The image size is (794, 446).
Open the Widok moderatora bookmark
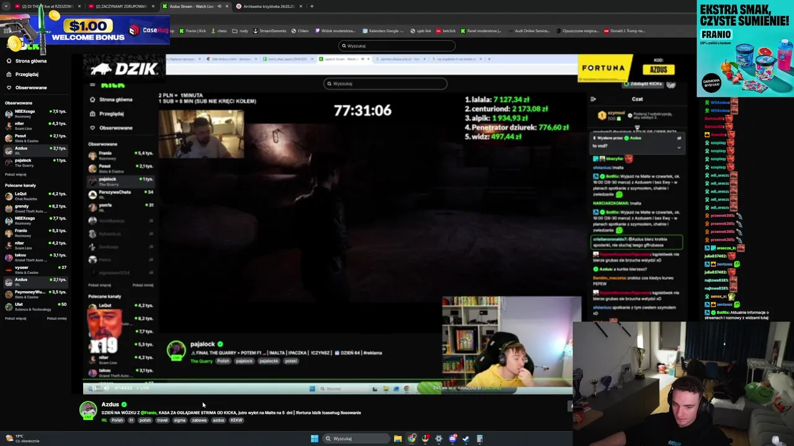point(336,31)
